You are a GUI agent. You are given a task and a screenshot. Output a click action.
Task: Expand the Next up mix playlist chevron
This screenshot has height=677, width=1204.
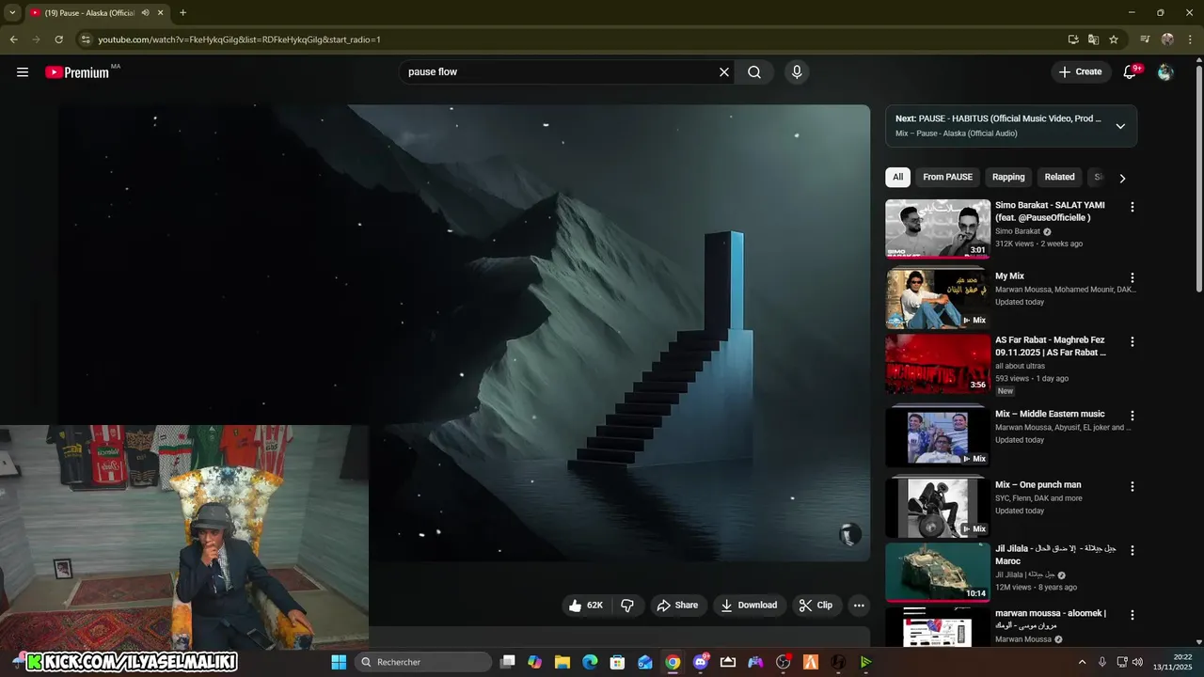pos(1120,126)
